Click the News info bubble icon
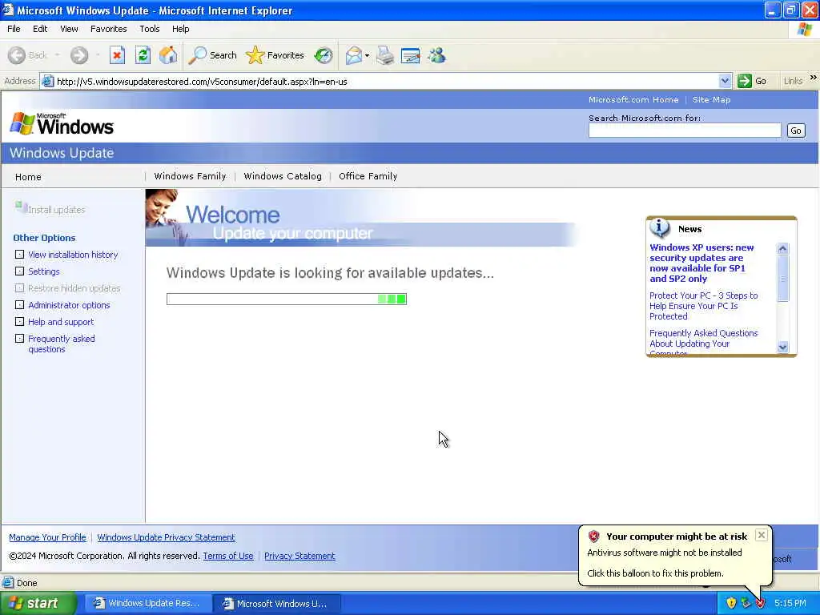 point(660,227)
